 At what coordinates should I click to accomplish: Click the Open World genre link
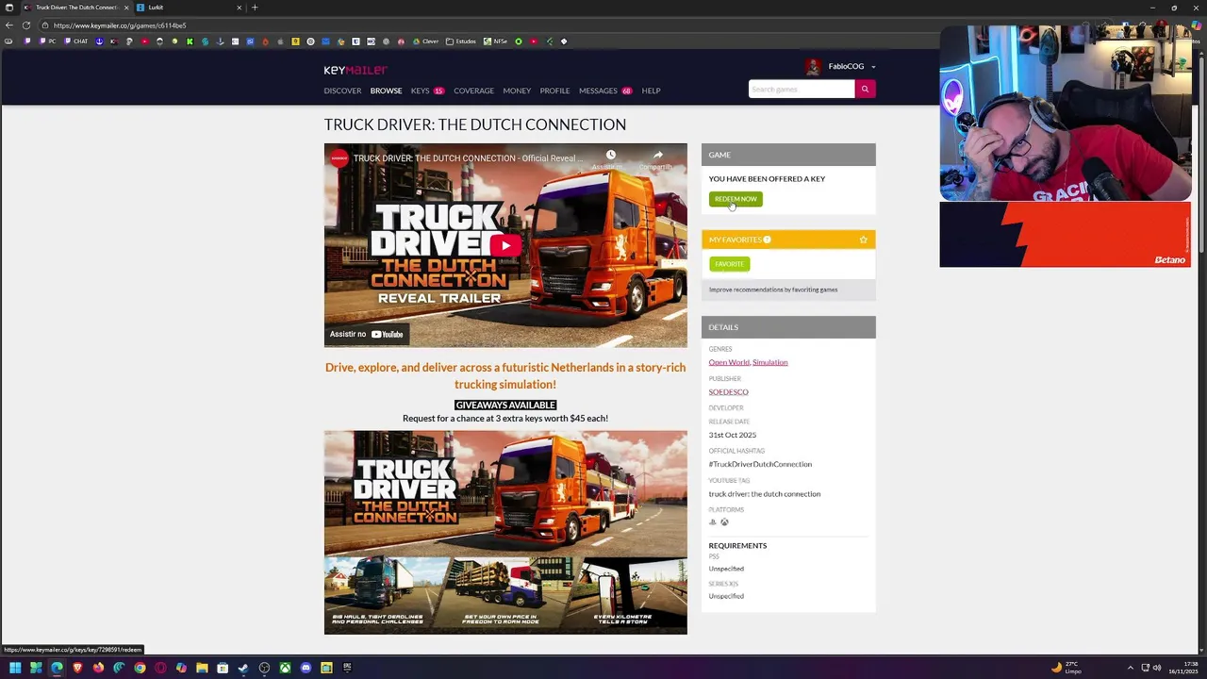point(729,362)
